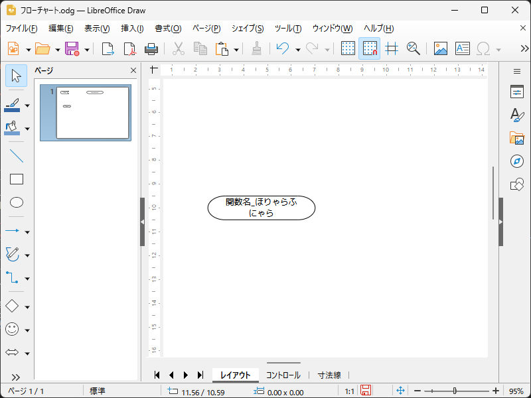
Task: Open the シェイプ(S) menu
Action: pos(248,29)
